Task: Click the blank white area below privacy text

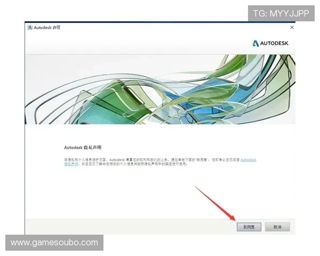Action: (160, 192)
